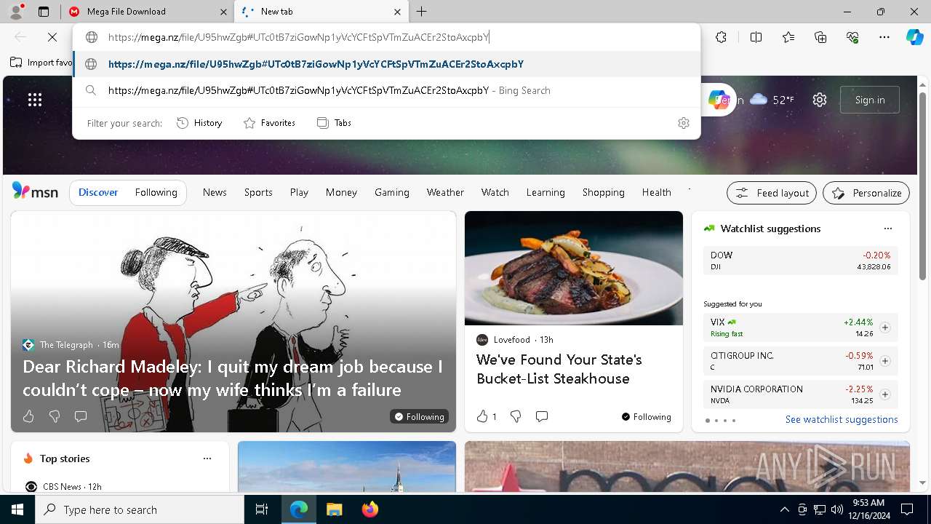
Task: Open the Play category
Action: point(299,193)
